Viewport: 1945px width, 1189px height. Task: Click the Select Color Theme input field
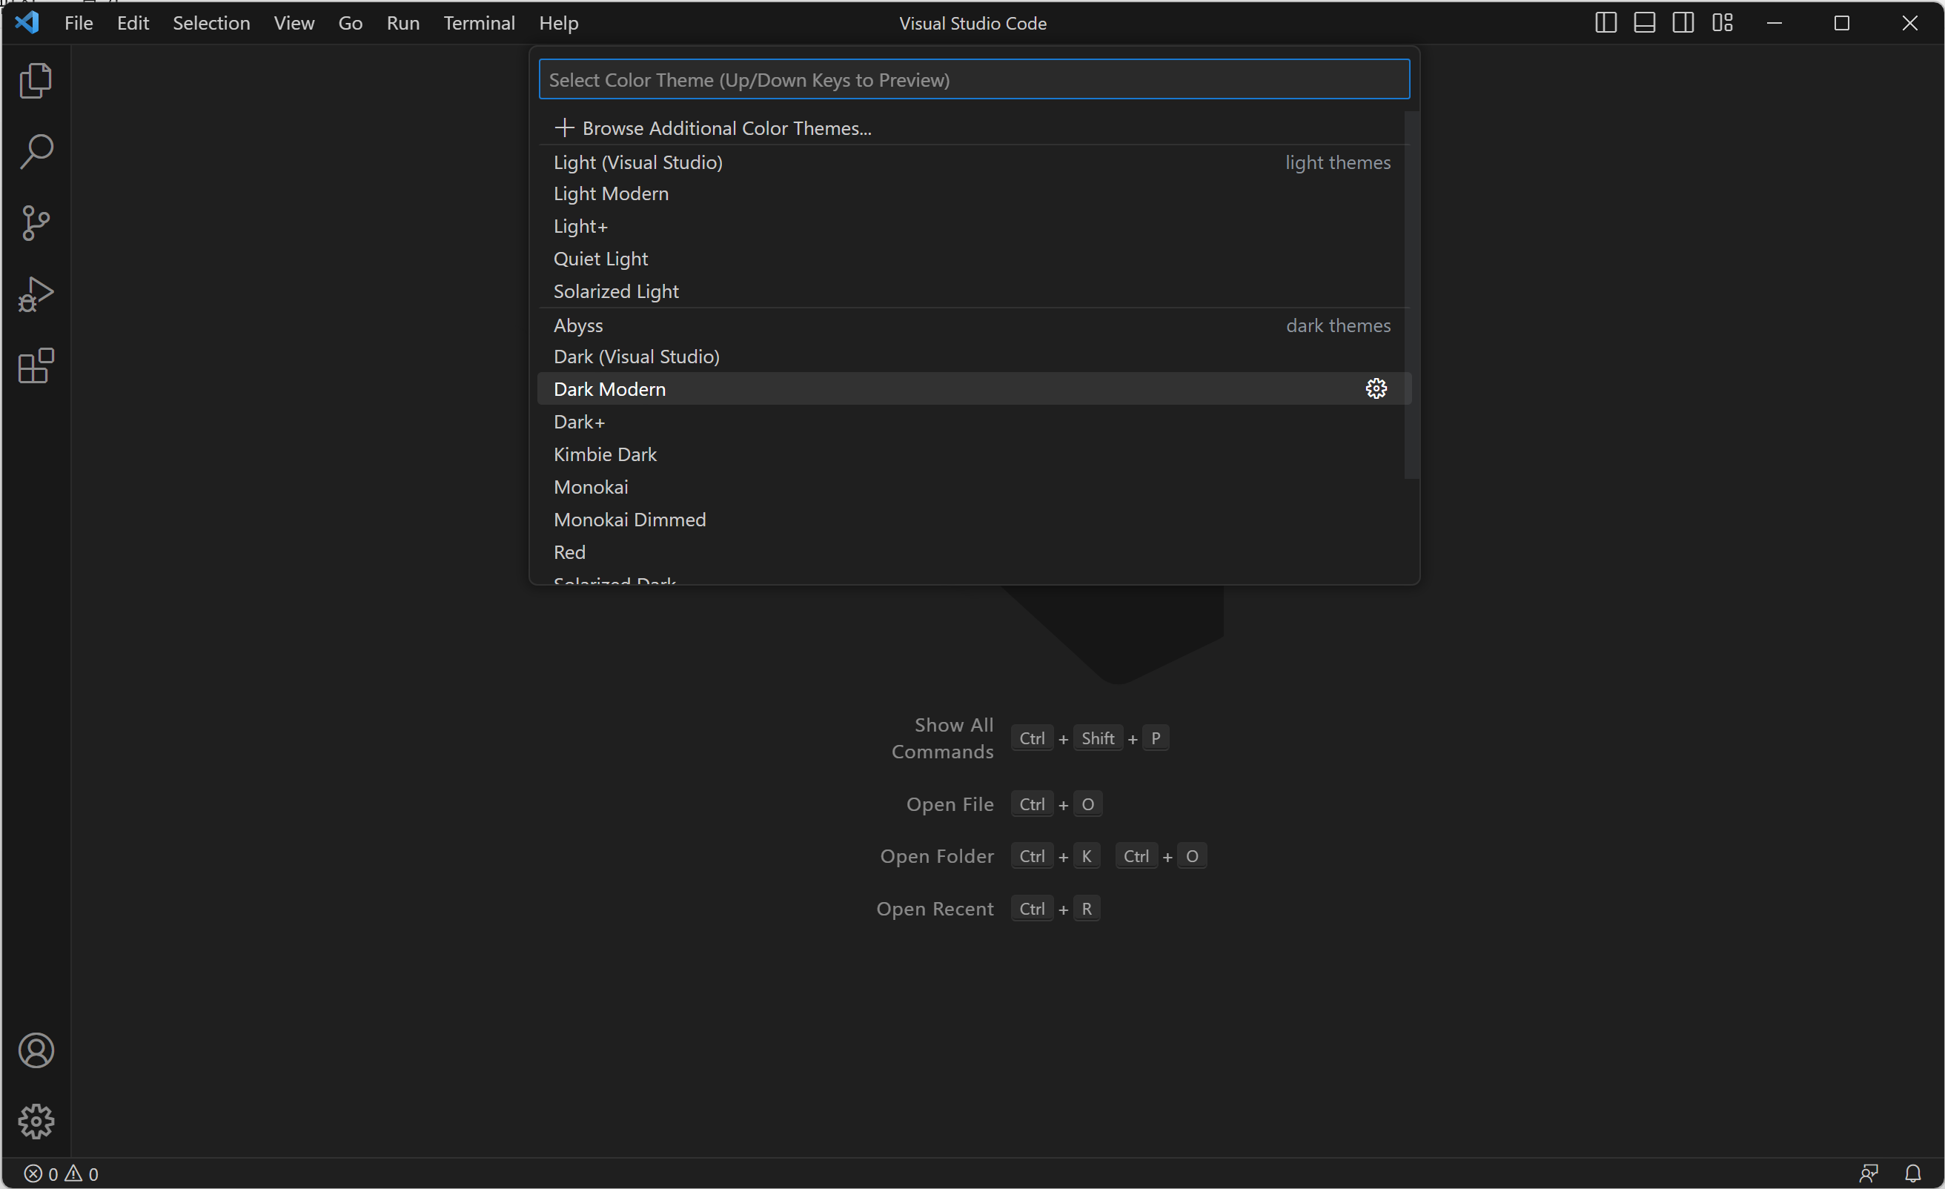[x=973, y=80]
